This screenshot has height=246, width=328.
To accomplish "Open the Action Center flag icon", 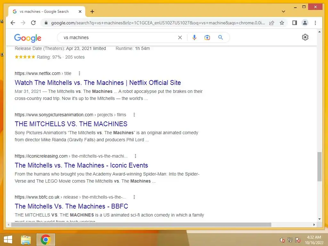I will point(298,240).
